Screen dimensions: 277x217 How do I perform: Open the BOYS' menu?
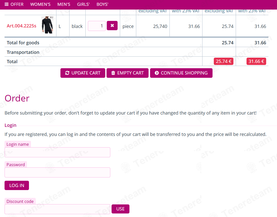pos(102,5)
